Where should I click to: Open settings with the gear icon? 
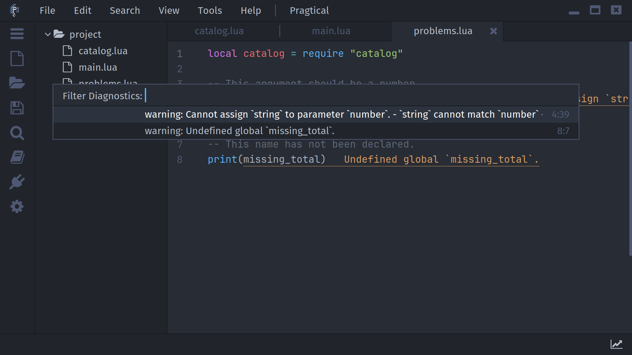pos(17,206)
